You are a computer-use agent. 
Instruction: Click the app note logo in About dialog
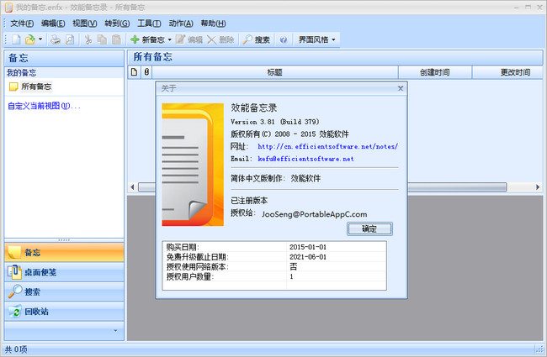193,165
